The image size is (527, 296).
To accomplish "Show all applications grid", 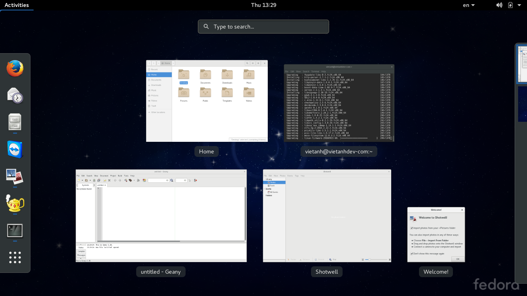I will [15, 257].
